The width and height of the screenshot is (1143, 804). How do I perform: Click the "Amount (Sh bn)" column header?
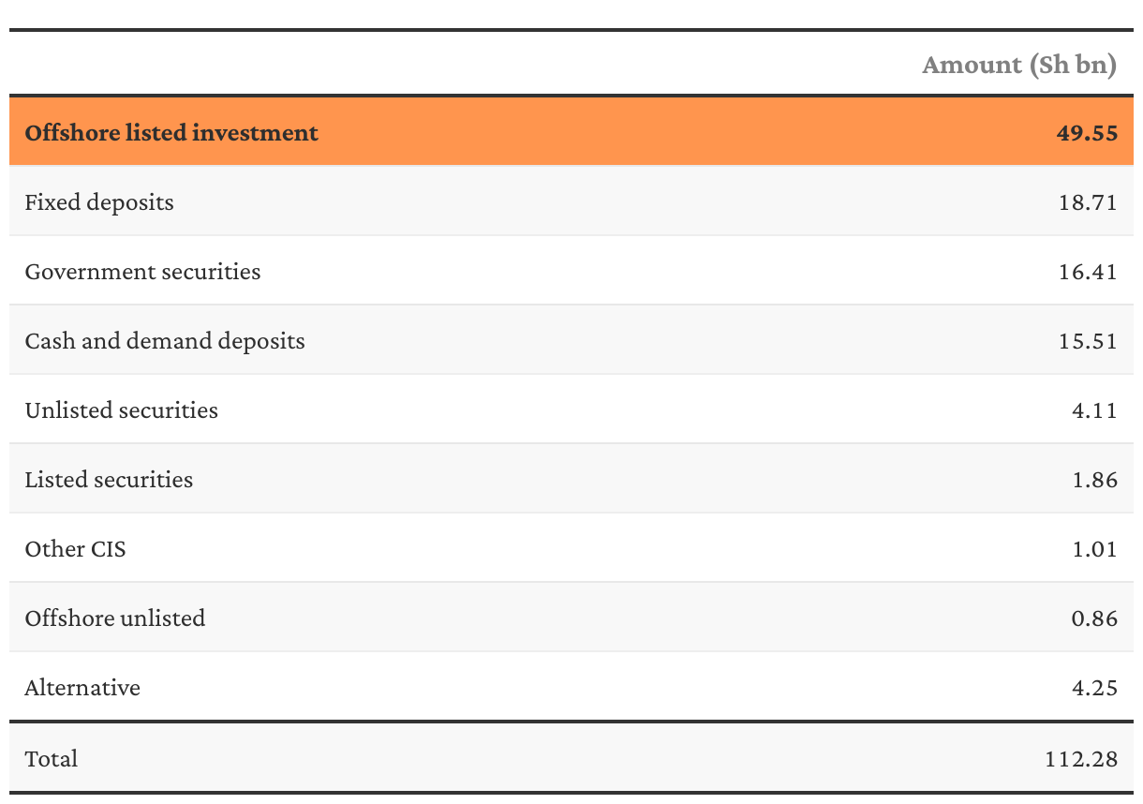[1019, 65]
